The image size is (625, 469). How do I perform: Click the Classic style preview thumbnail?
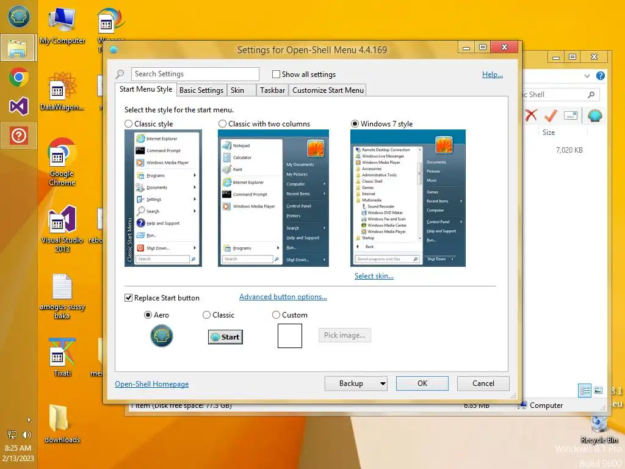tap(164, 198)
